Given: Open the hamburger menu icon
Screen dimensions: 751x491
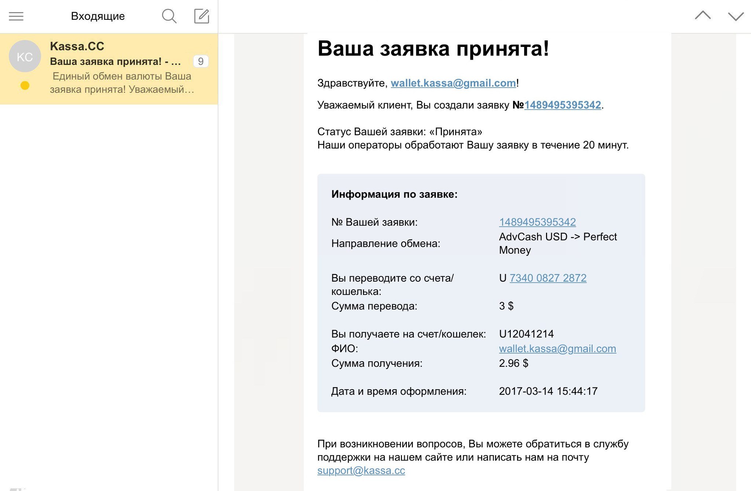Looking at the screenshot, I should [x=16, y=16].
